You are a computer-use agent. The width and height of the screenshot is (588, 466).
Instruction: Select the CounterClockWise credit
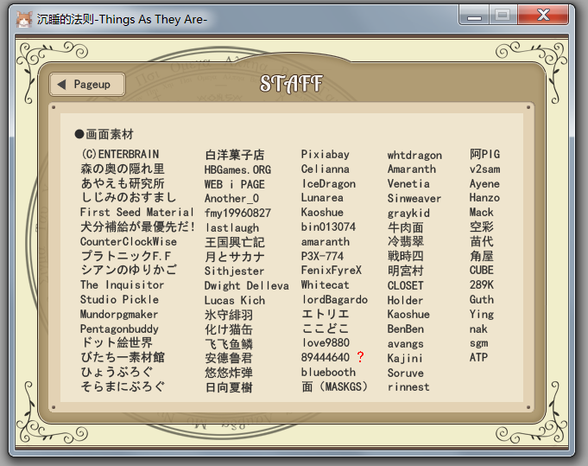click(x=129, y=241)
